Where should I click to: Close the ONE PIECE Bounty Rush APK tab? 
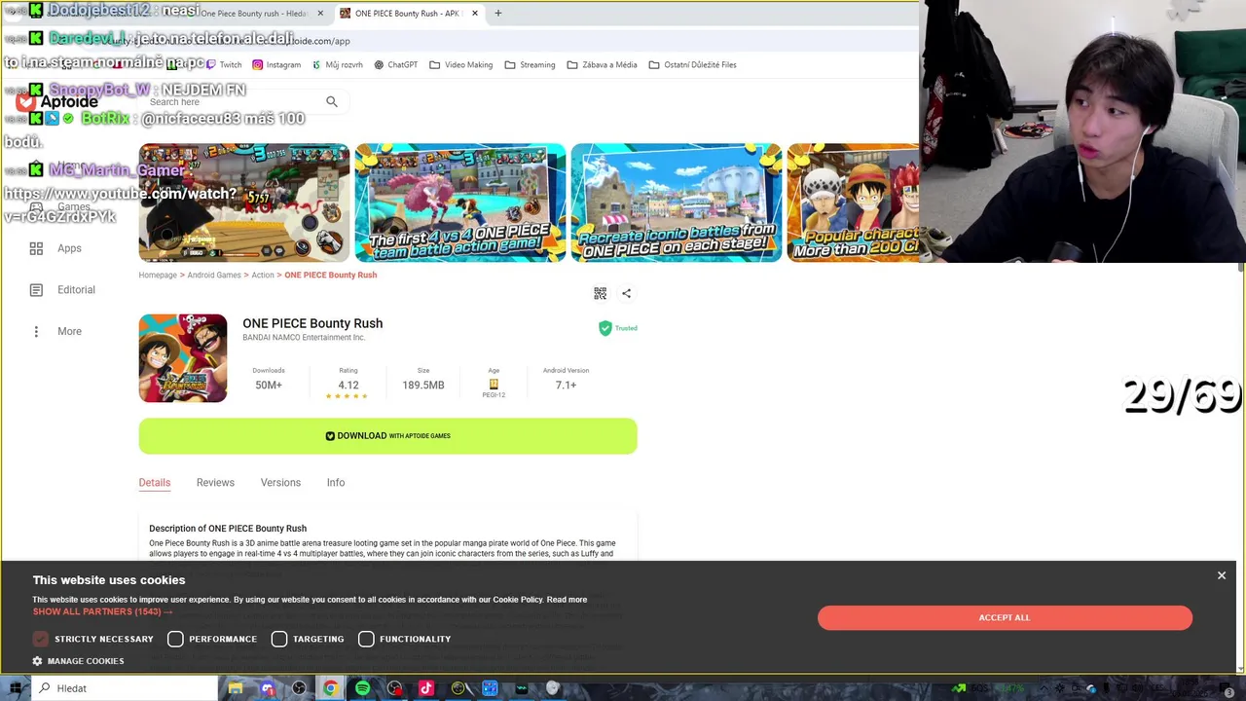(475, 14)
